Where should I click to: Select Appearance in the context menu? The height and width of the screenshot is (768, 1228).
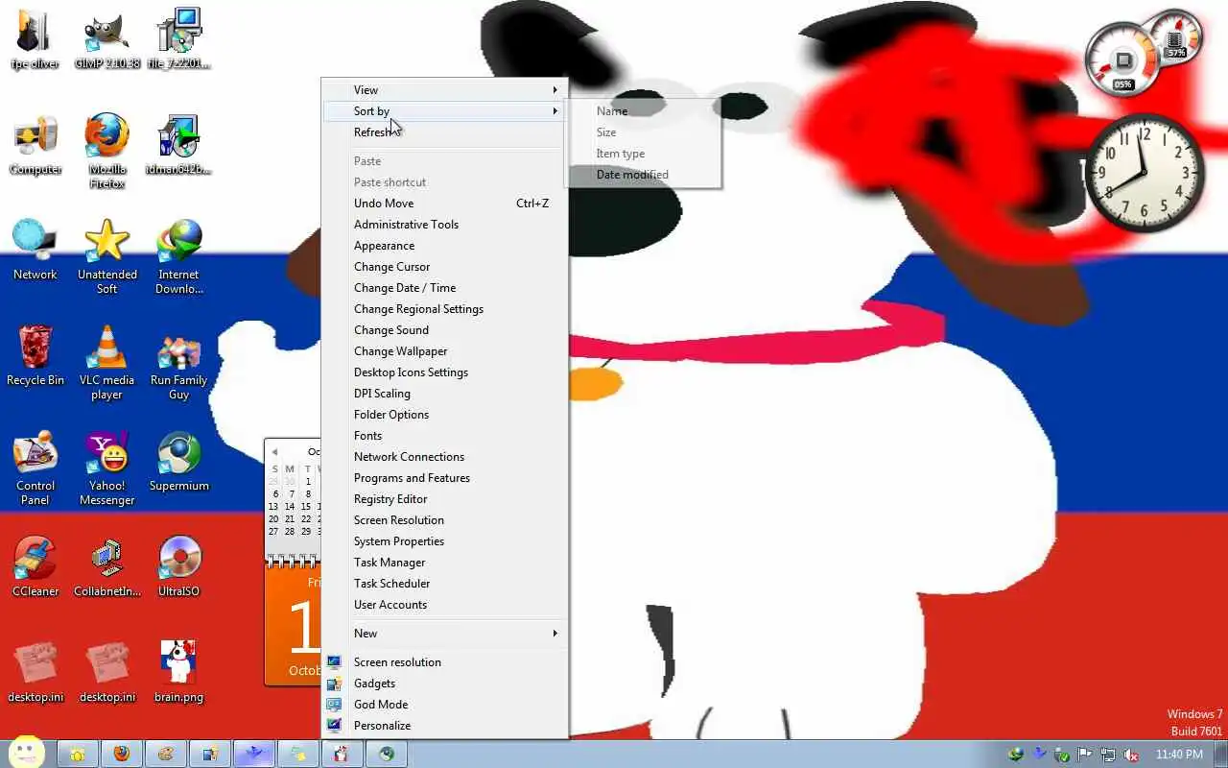444,246
